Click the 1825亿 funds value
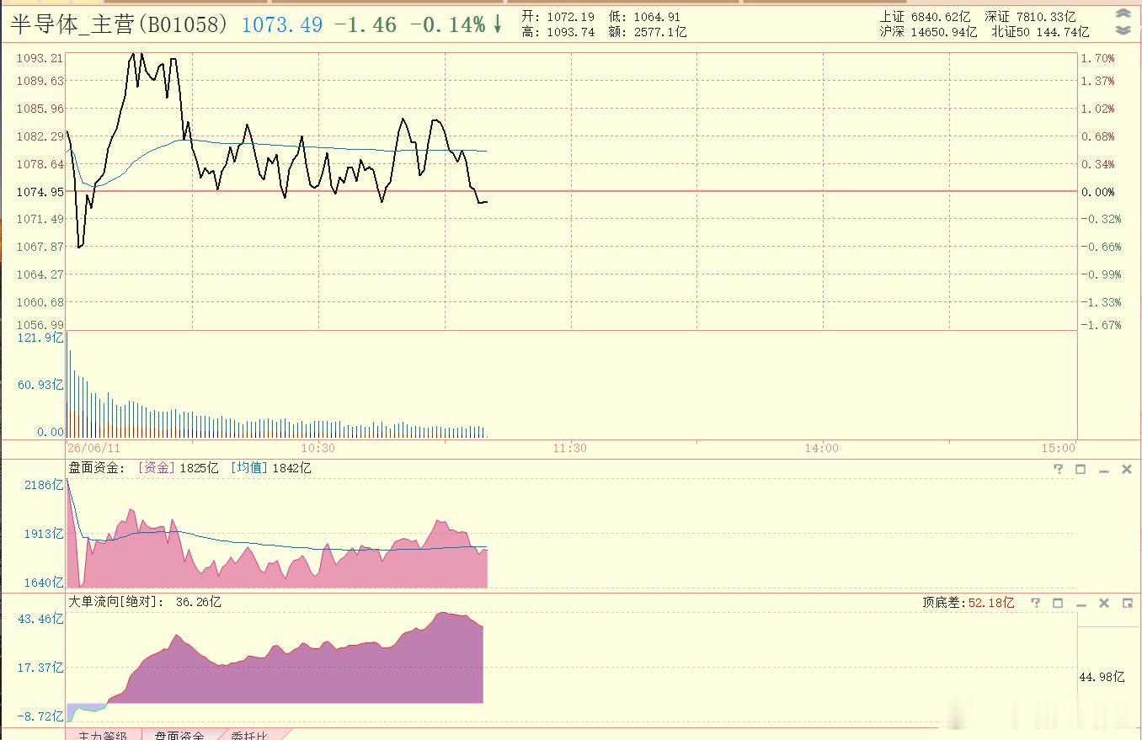1142x740 pixels. pyautogui.click(x=200, y=468)
